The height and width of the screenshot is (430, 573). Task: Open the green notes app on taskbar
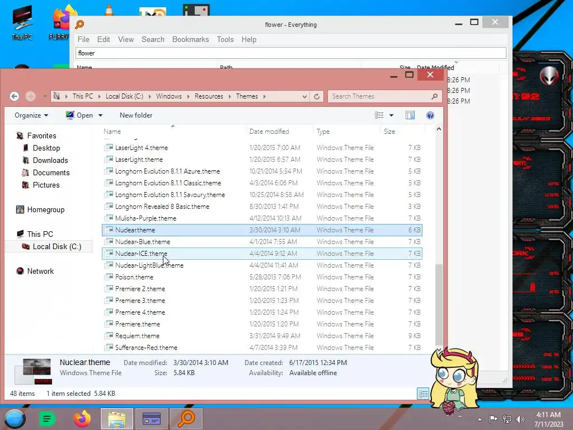(x=47, y=419)
